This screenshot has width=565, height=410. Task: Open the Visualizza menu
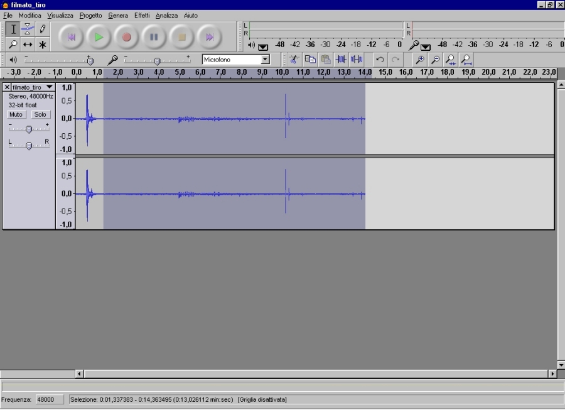pos(60,16)
